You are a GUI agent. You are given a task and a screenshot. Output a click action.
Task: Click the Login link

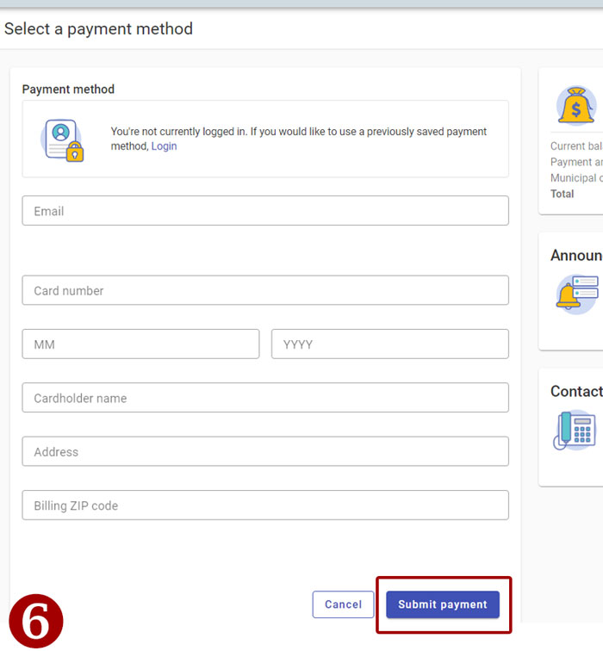(x=164, y=146)
